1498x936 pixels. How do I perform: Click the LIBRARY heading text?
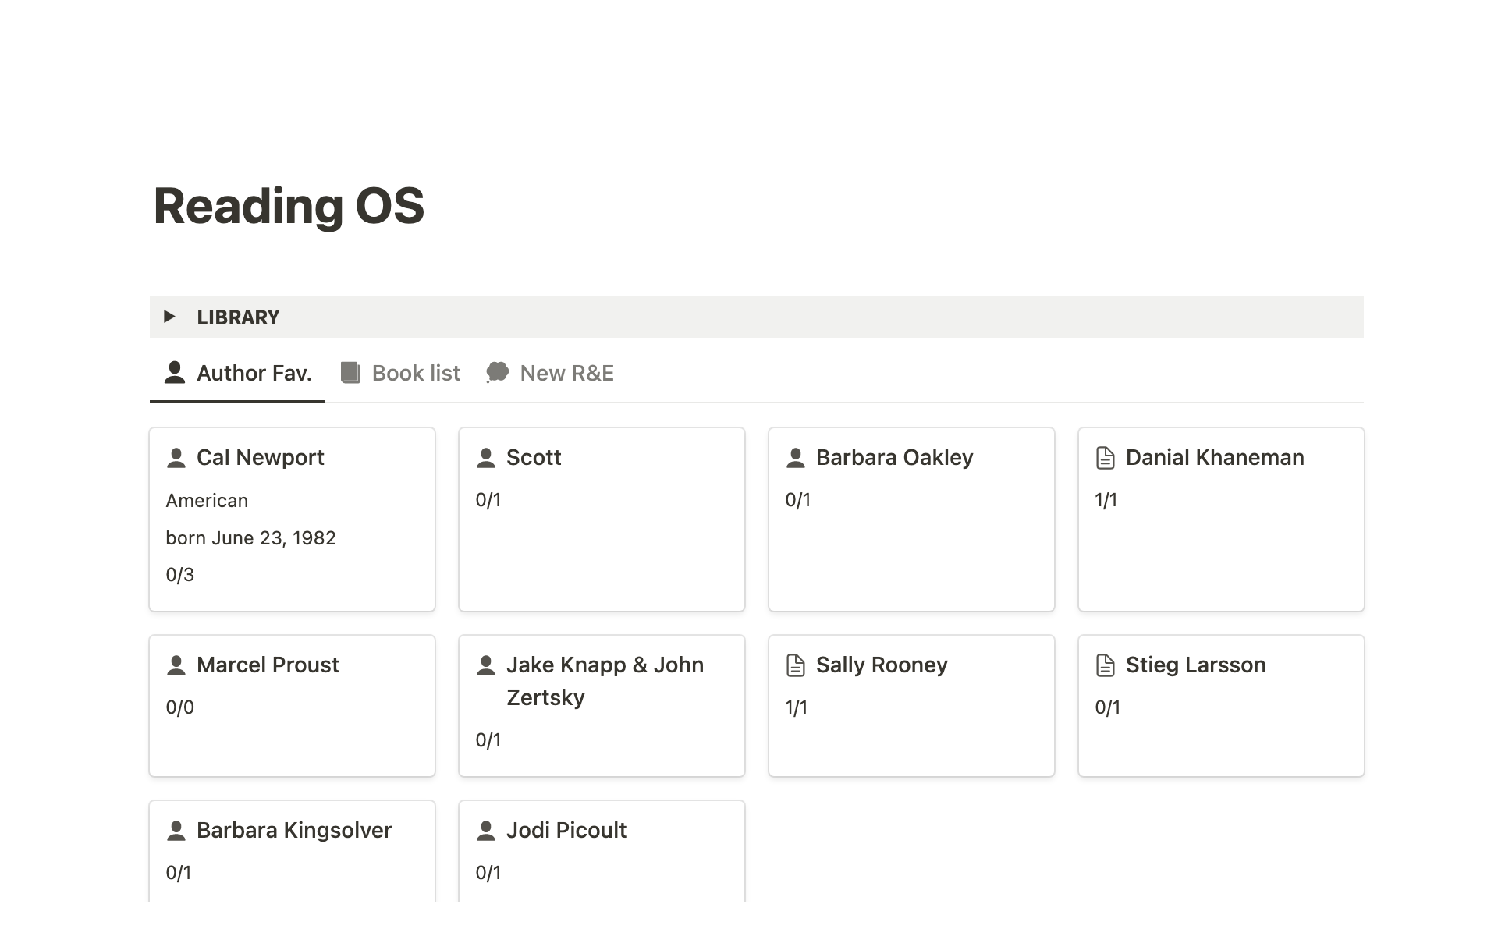(238, 317)
